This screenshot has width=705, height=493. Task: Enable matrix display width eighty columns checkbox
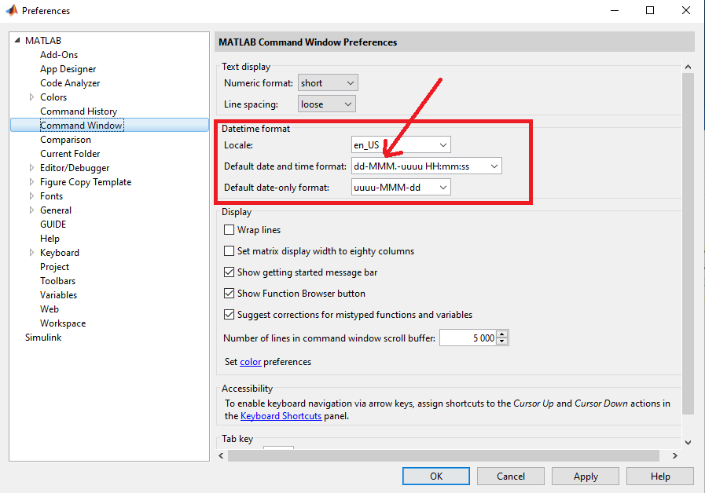[x=229, y=251]
